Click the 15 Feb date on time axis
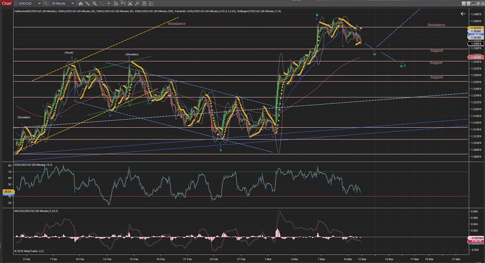This screenshot has height=263, width=485. (x=134, y=259)
